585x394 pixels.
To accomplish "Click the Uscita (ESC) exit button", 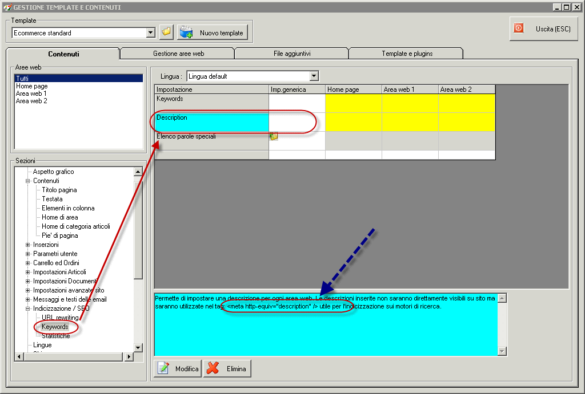I will point(544,29).
